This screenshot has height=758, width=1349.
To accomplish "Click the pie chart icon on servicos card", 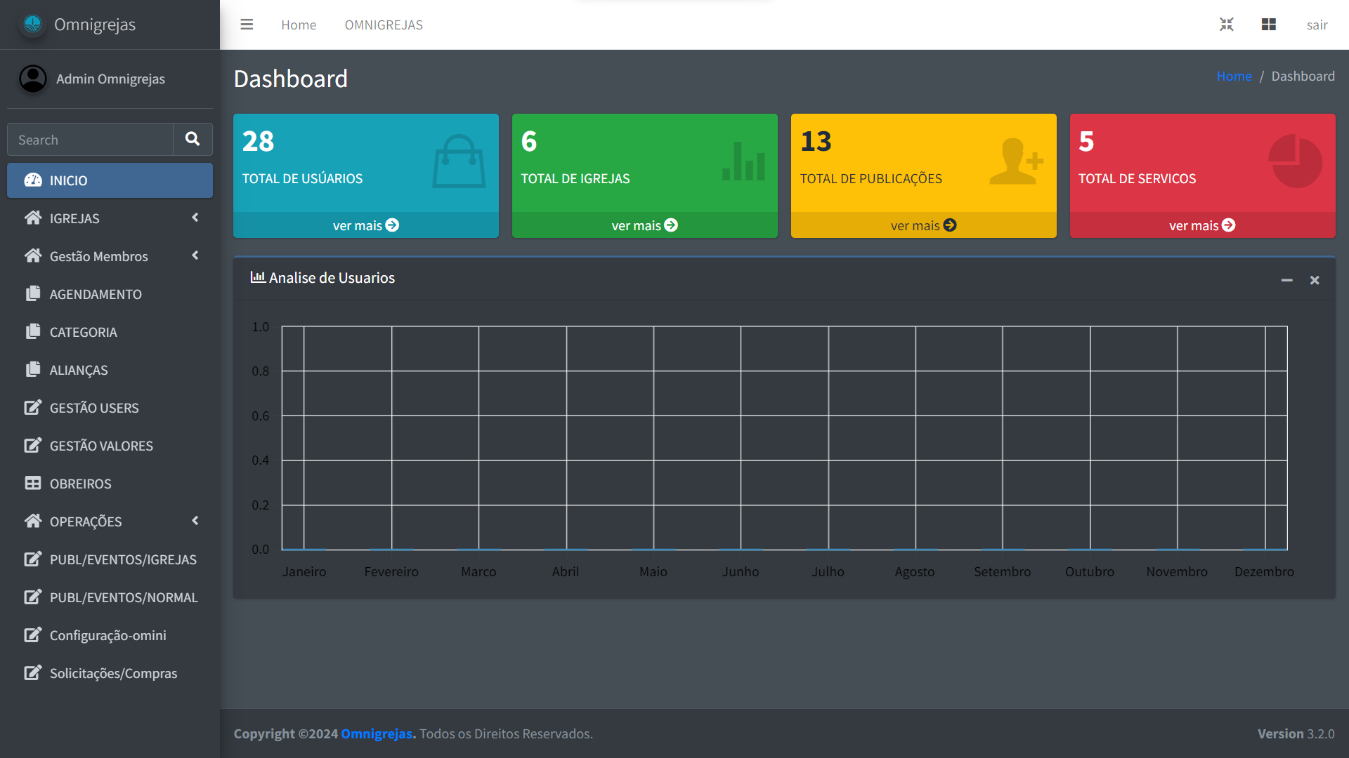I will pyautogui.click(x=1295, y=161).
